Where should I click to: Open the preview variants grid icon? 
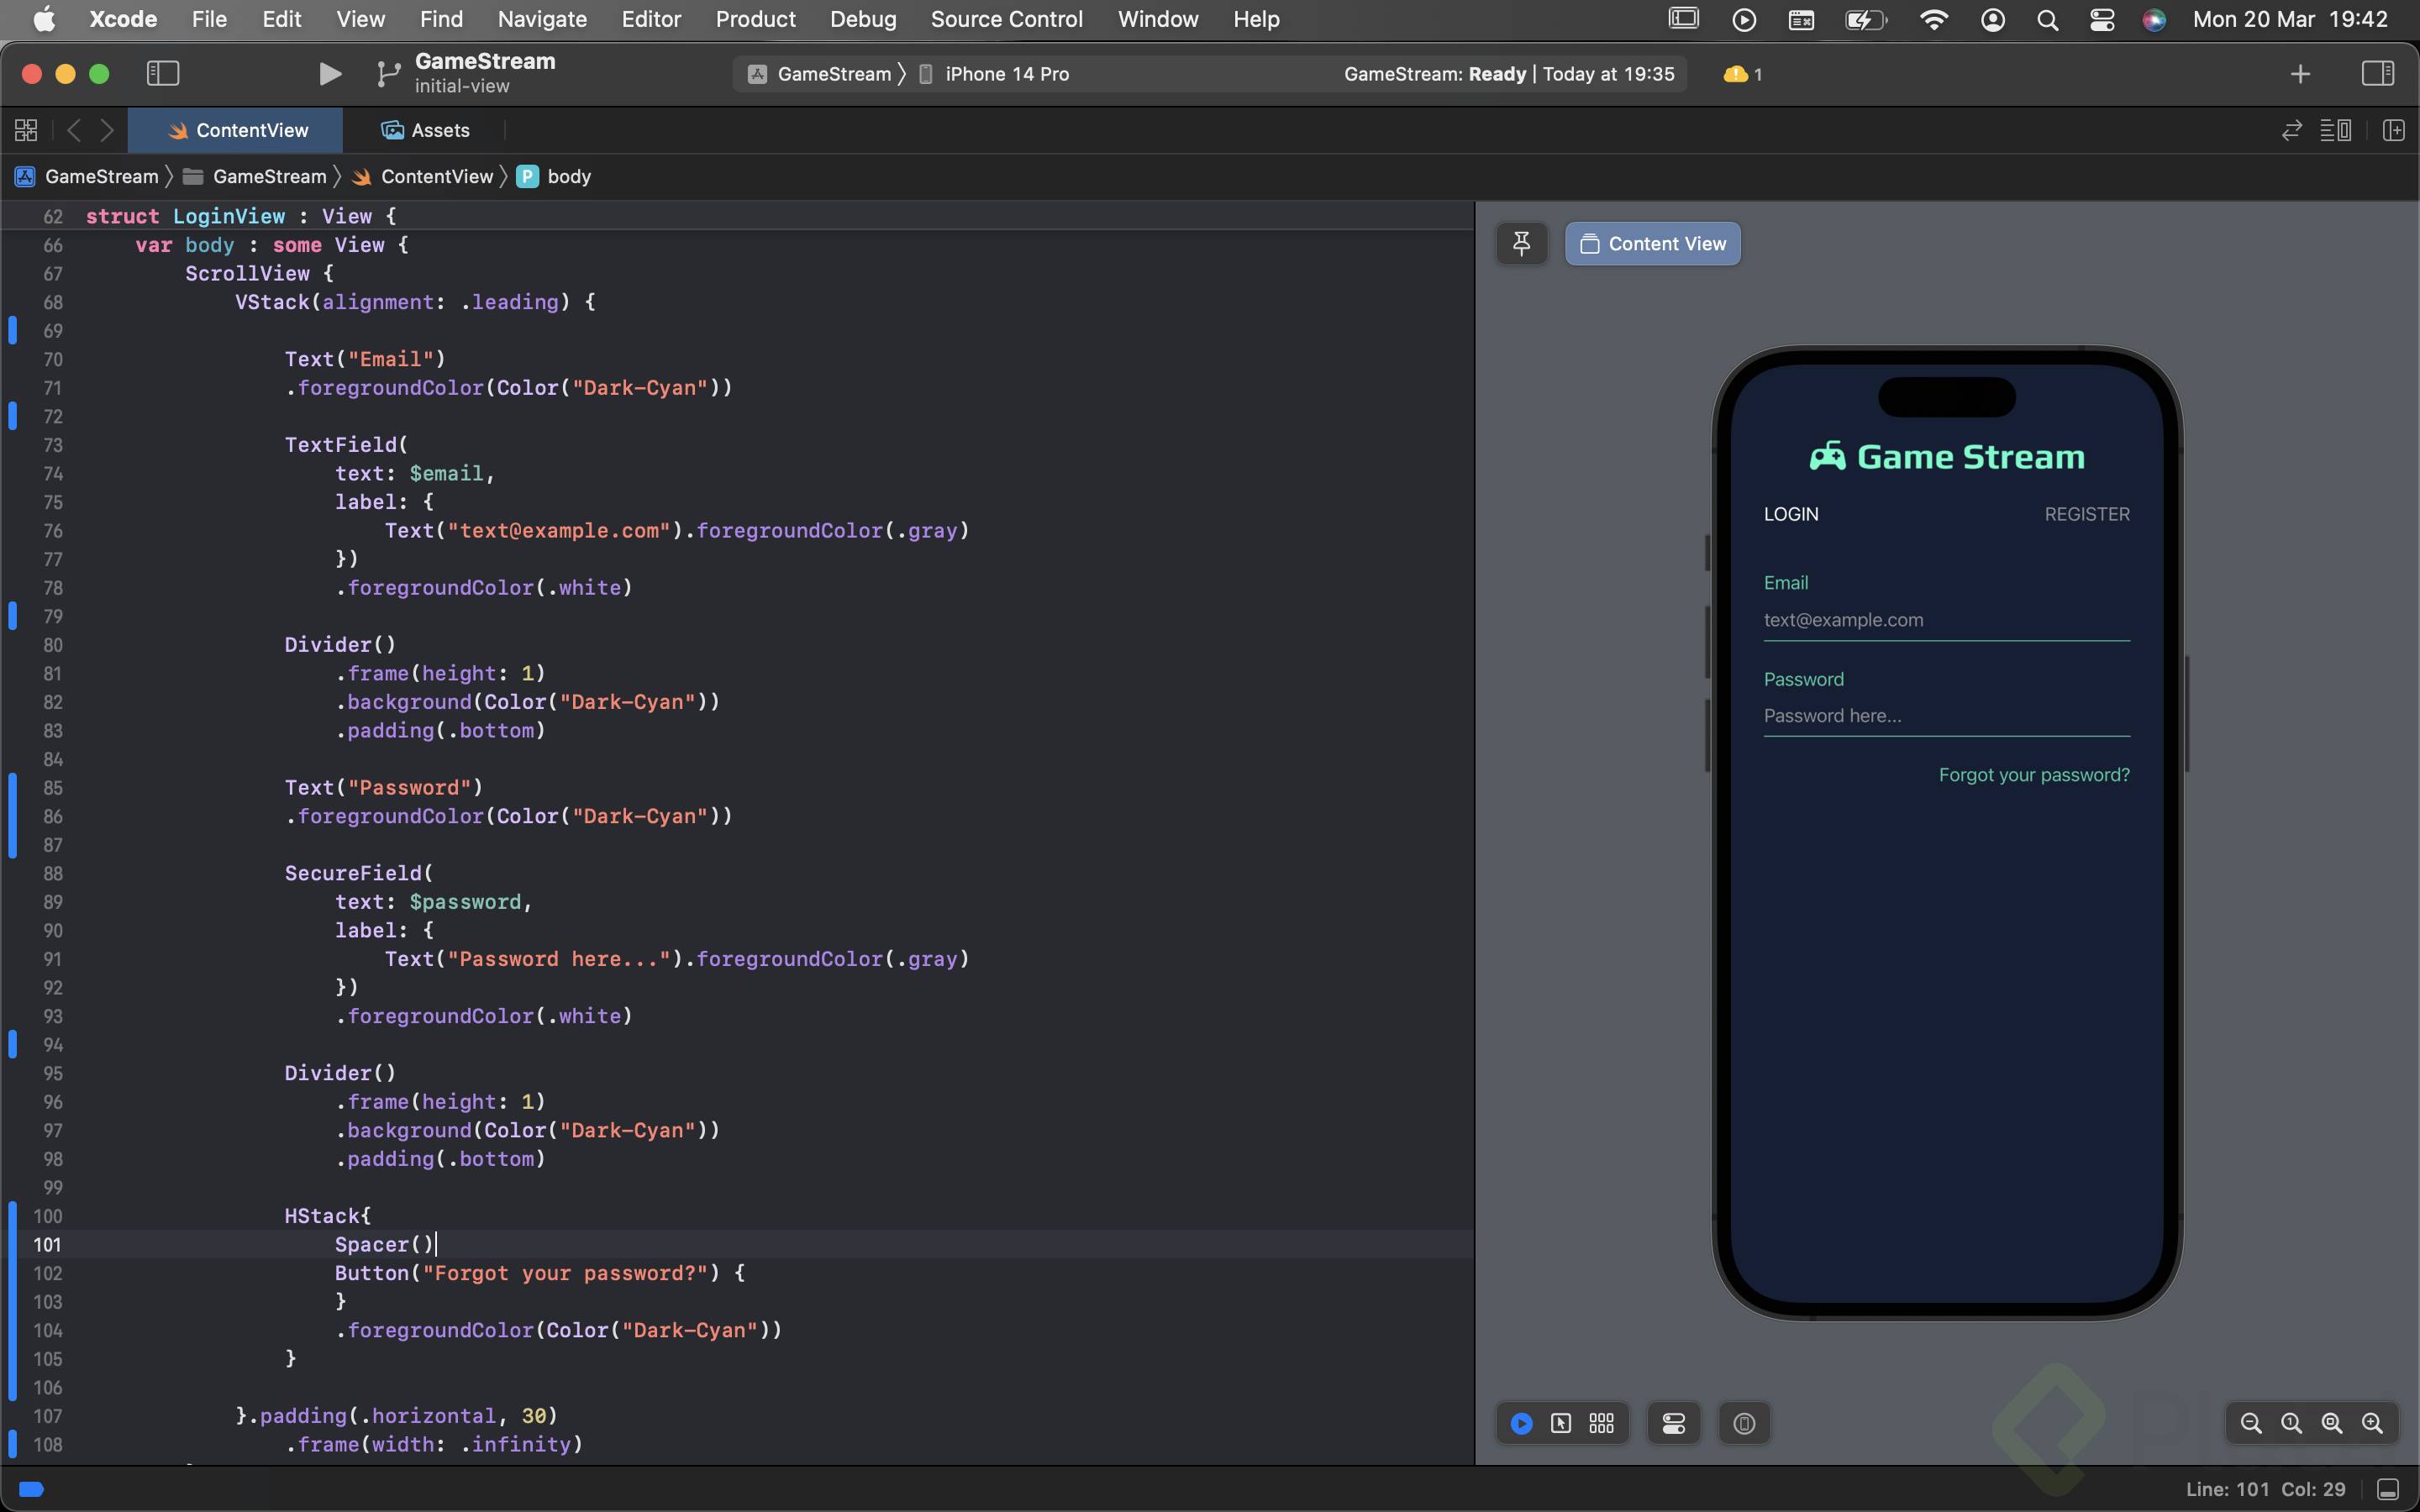pyautogui.click(x=1601, y=1423)
